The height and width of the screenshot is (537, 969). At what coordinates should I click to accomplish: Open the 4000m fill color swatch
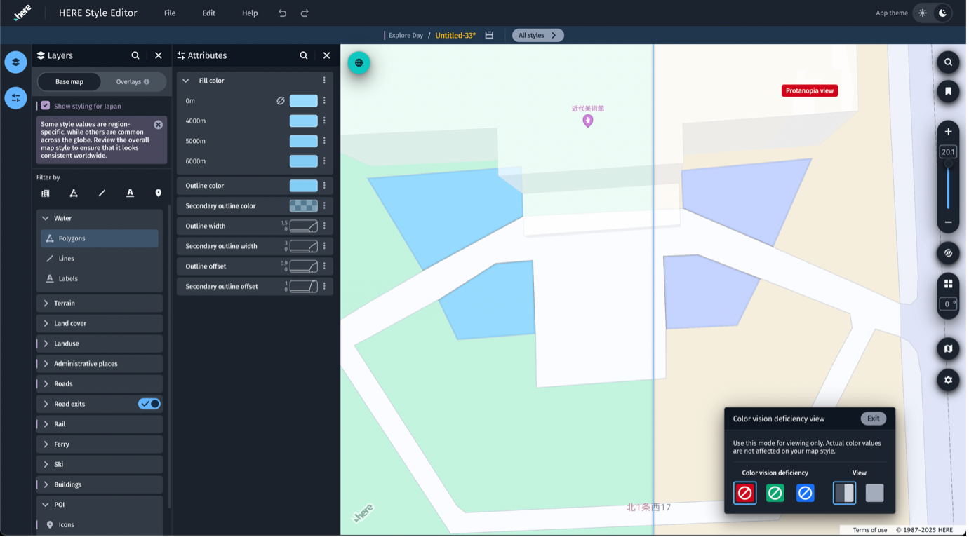click(304, 121)
